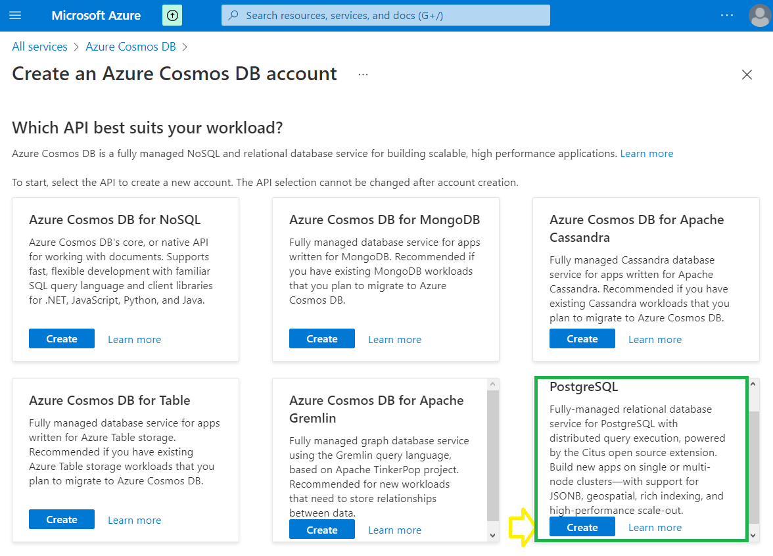Open the header ellipsis more options

(726, 15)
